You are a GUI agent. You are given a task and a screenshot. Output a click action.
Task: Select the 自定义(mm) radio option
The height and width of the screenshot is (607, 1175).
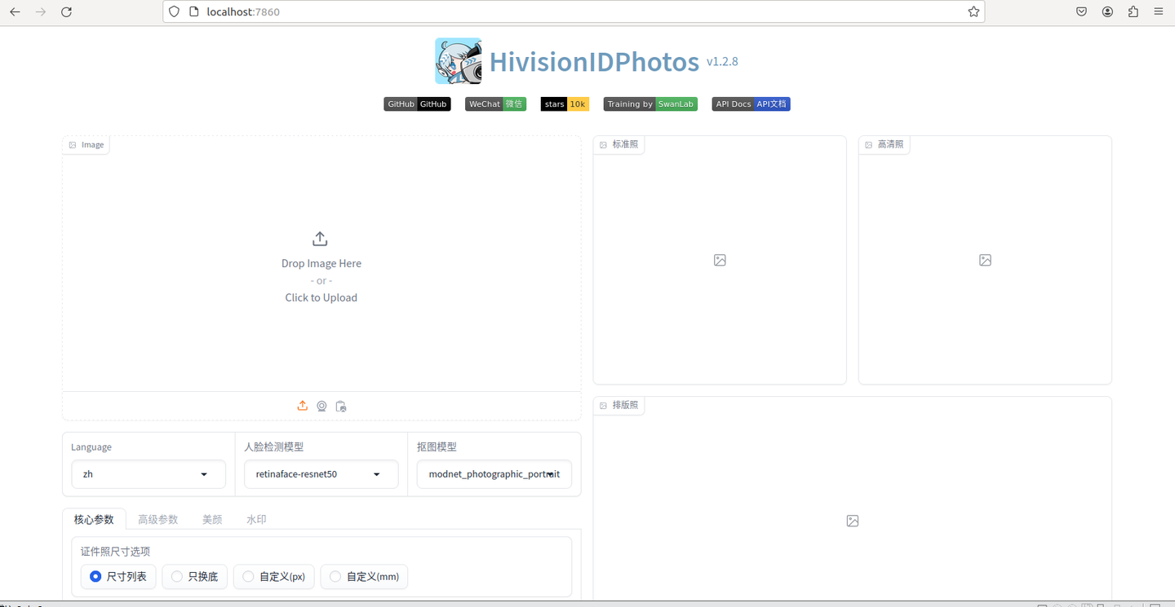click(335, 576)
